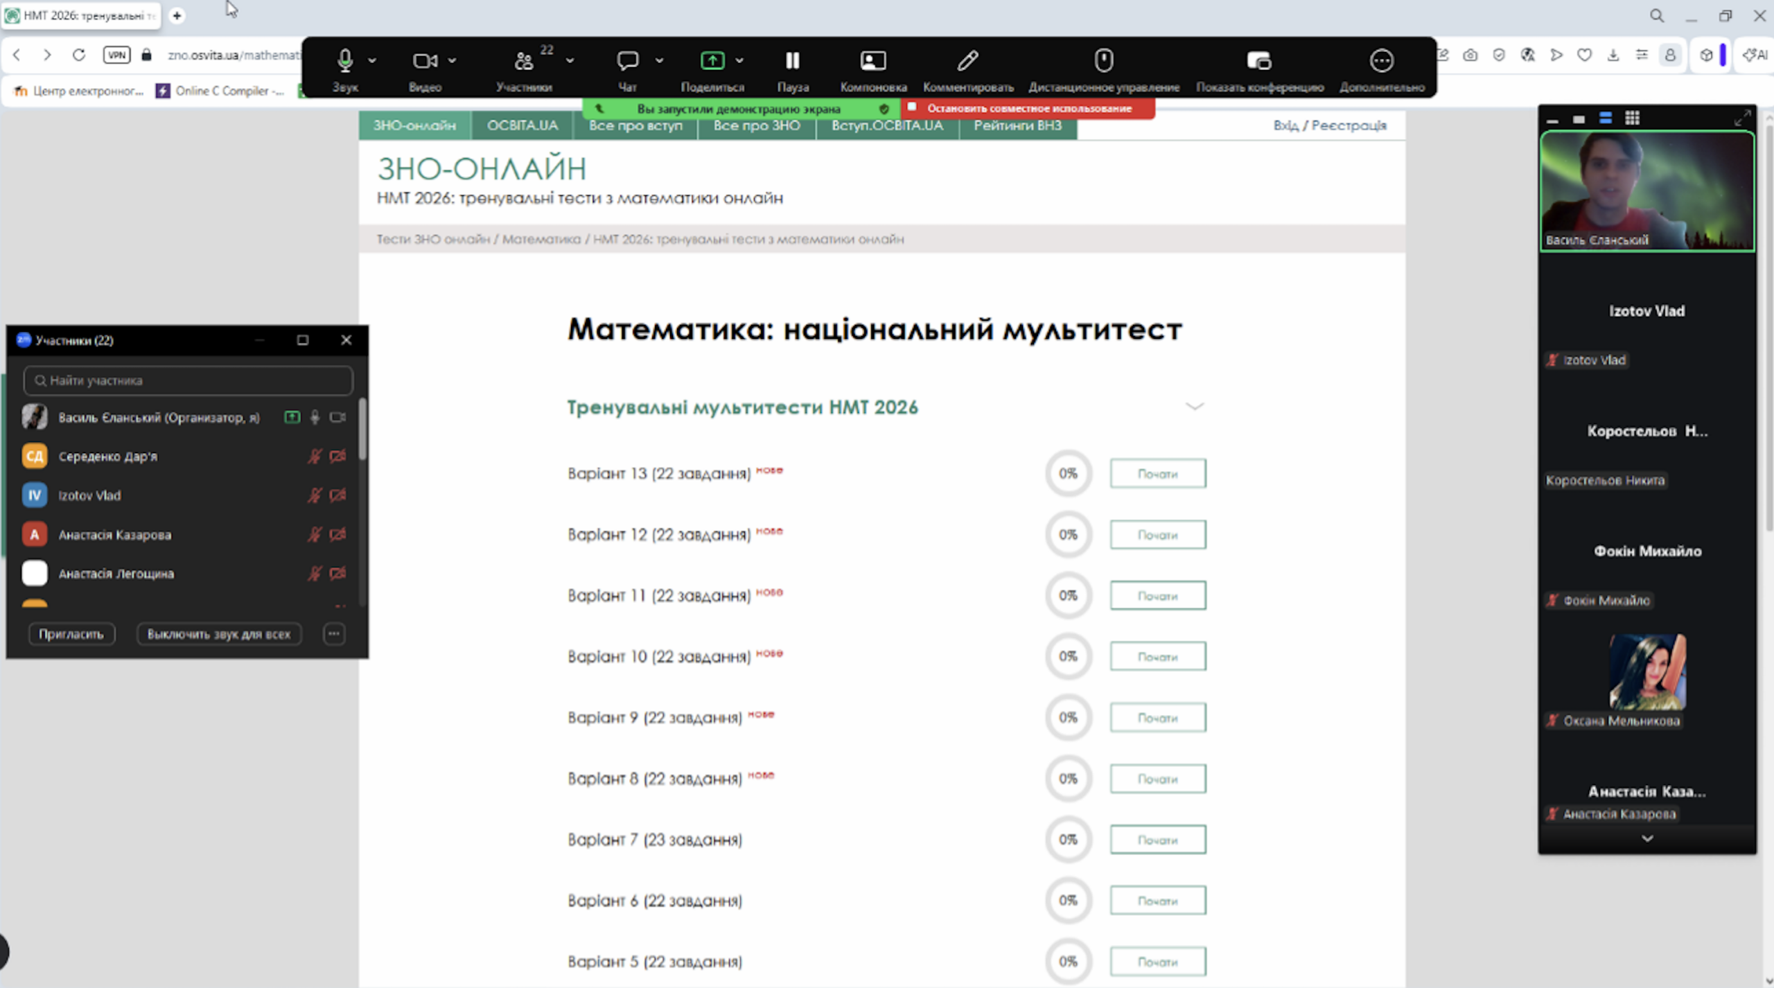Expand more video thumbnails with down chevron

(x=1646, y=838)
